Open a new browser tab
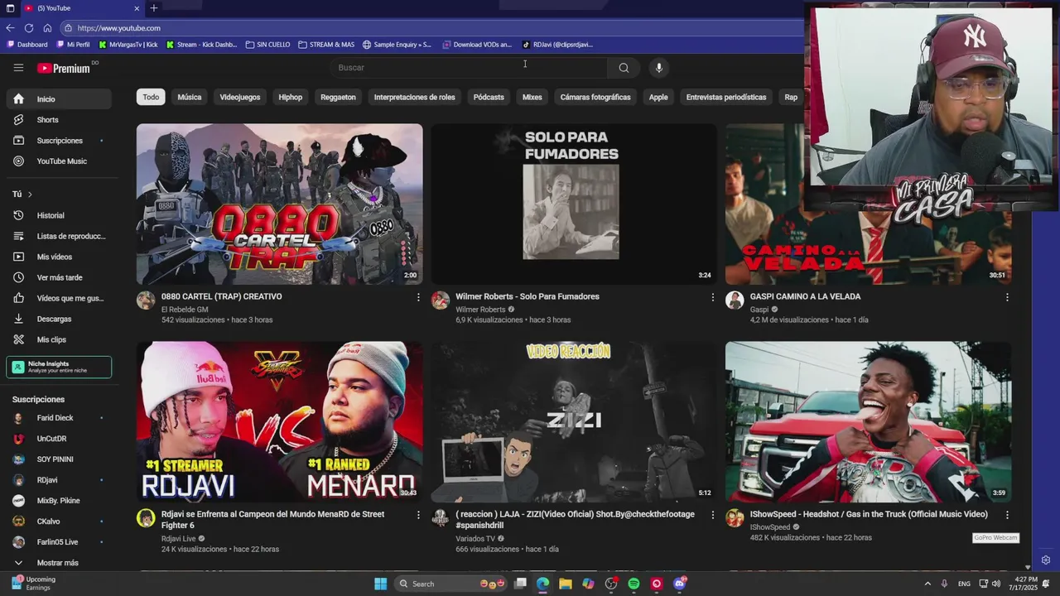 pyautogui.click(x=154, y=8)
